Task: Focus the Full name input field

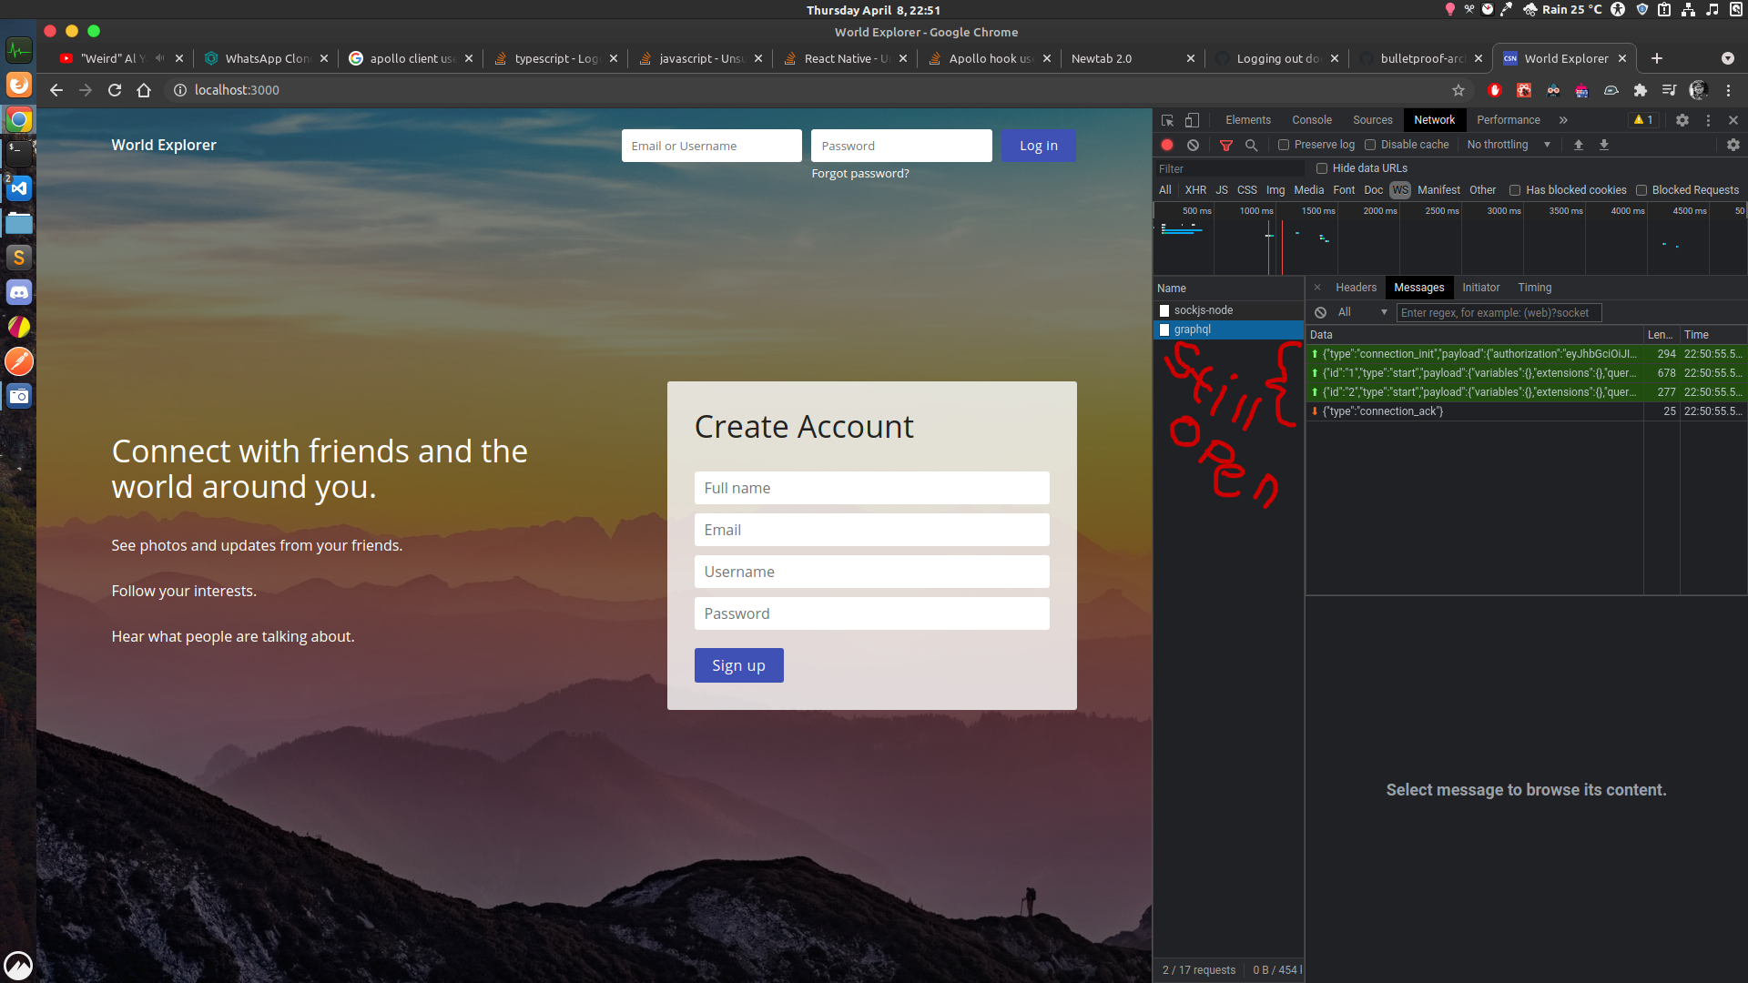Action: tap(871, 487)
